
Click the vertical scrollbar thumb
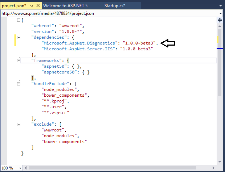(220, 63)
